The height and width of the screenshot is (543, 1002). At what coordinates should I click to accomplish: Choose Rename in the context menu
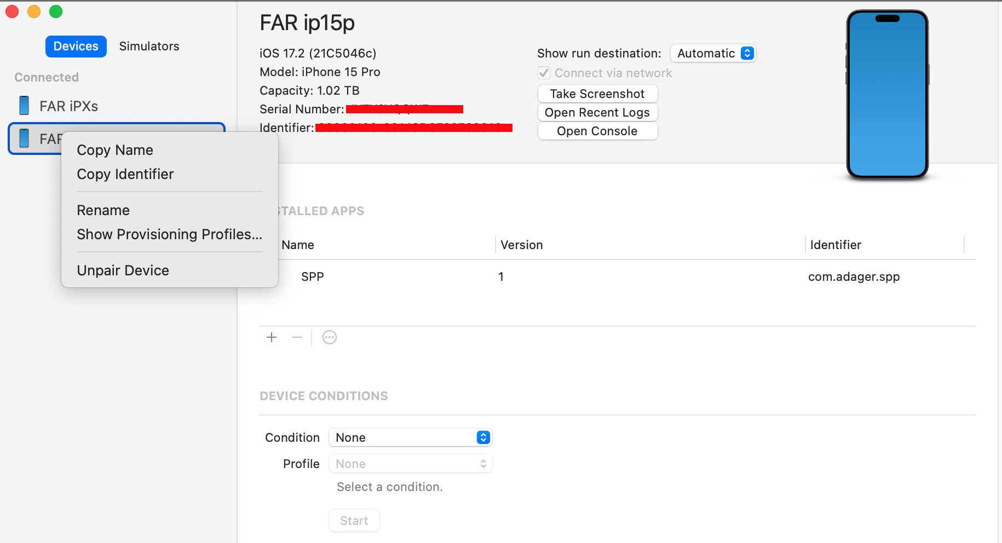[x=103, y=210]
